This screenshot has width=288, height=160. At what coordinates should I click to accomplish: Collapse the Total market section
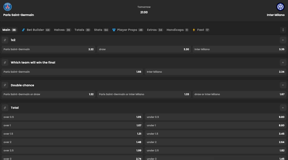pos(283,108)
